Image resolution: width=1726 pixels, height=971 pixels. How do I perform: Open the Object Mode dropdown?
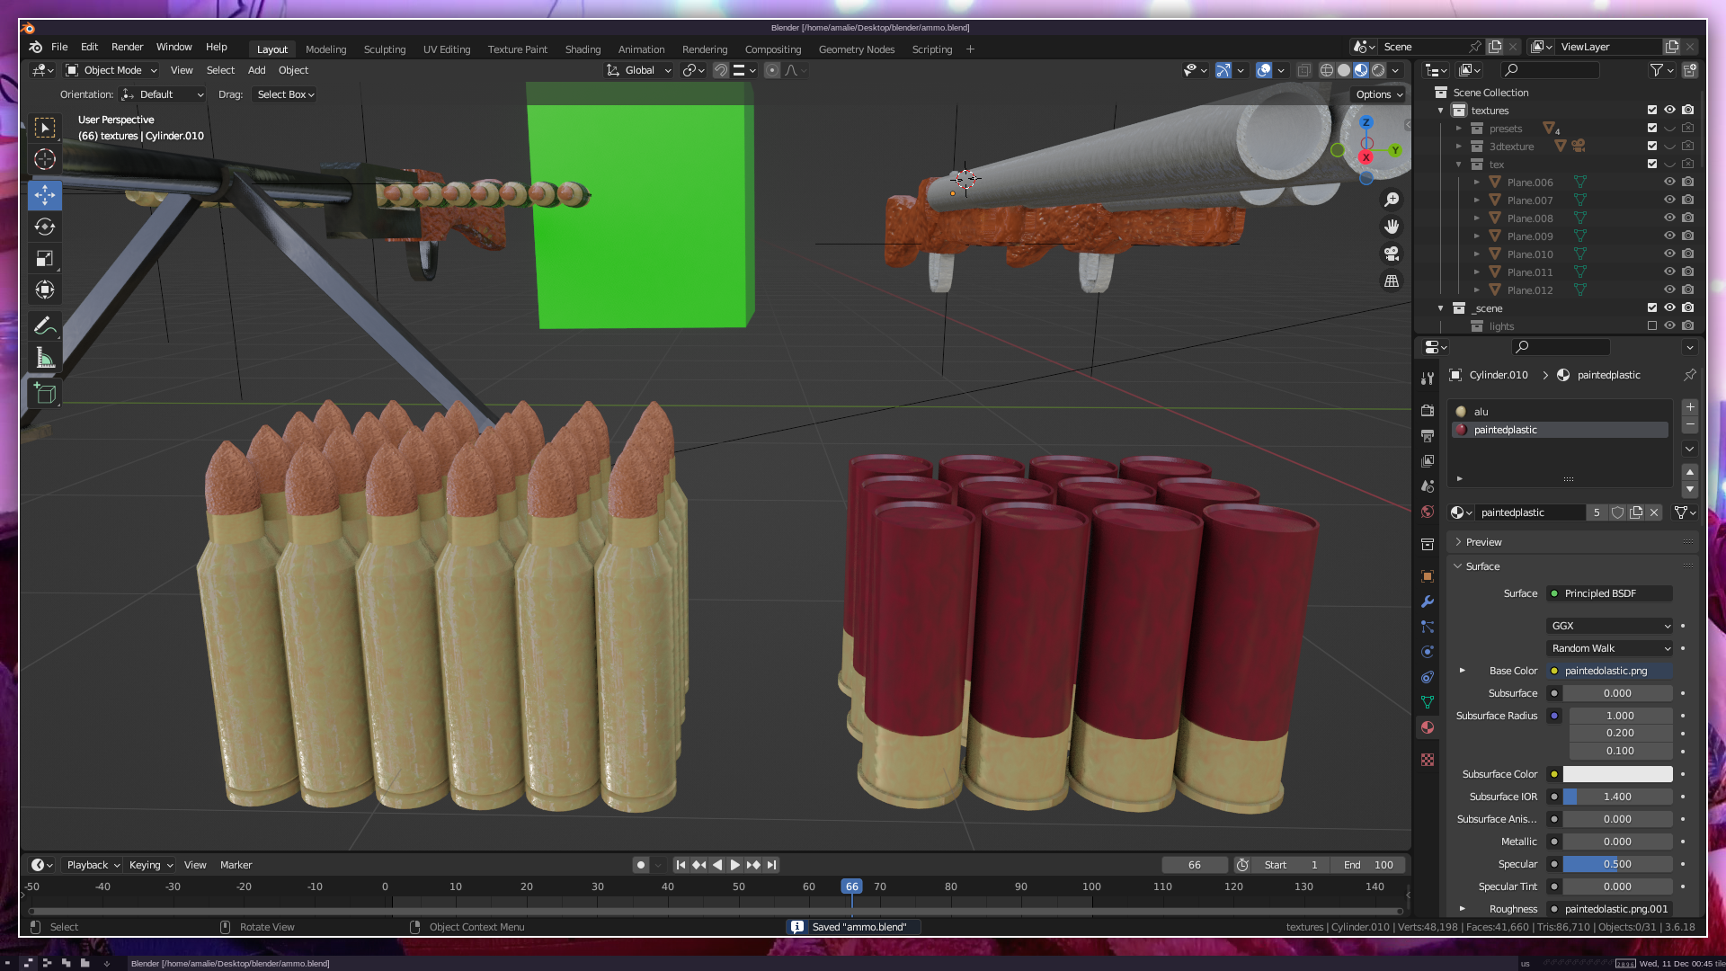111,70
